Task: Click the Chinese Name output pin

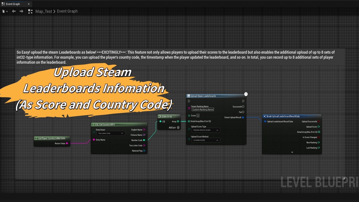Action: [x=144, y=135]
